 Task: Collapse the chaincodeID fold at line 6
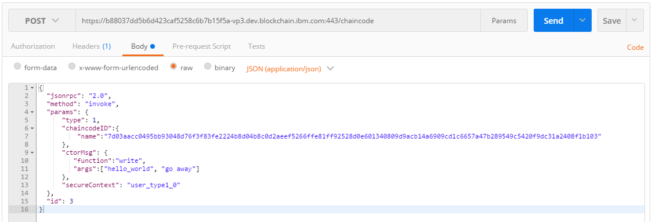click(32, 128)
